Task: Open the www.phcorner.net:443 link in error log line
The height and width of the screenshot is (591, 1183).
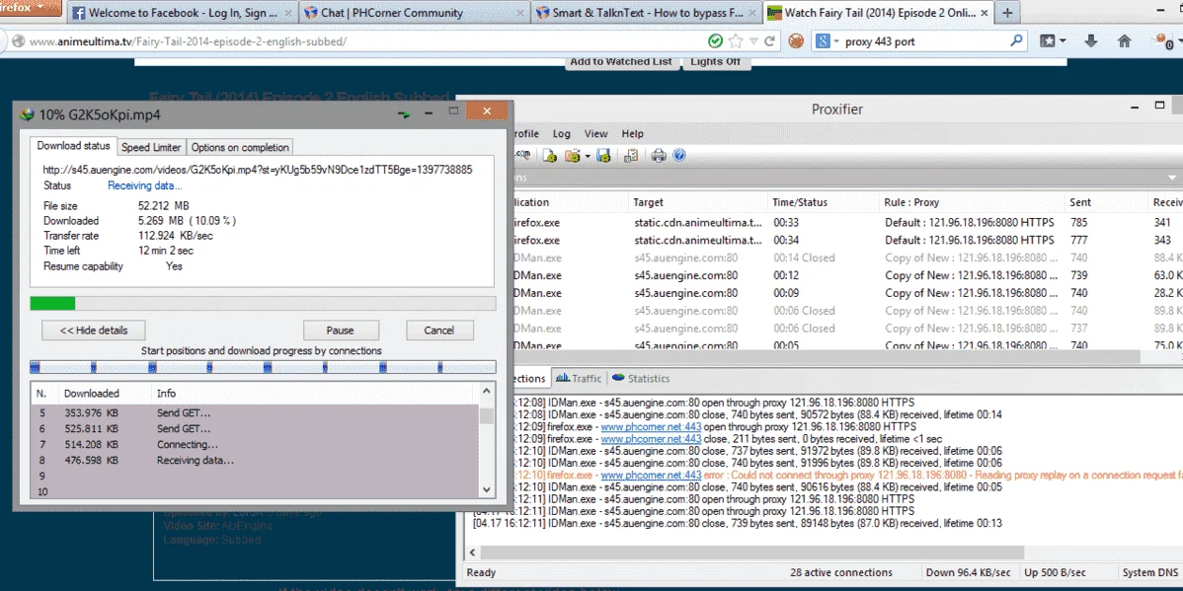Action: (x=651, y=475)
